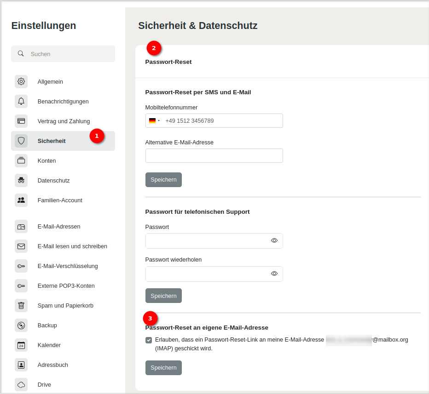The image size is (429, 394).
Task: Open the Konten settings section
Action: click(46, 160)
